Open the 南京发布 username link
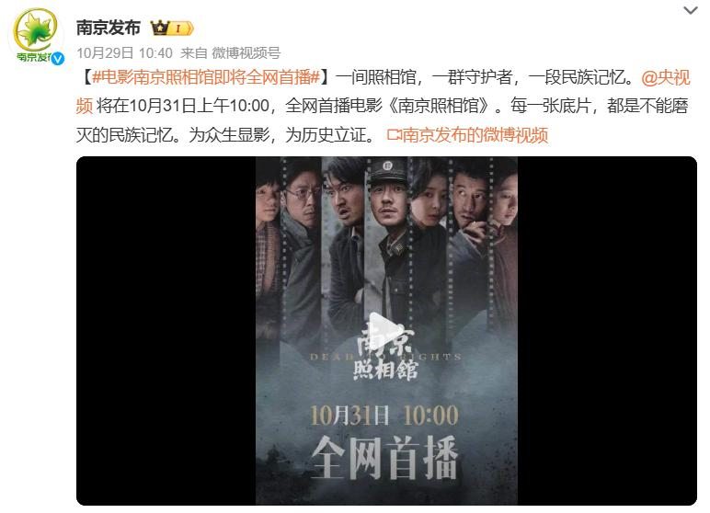Viewport: 710px width, 513px height. (x=109, y=28)
